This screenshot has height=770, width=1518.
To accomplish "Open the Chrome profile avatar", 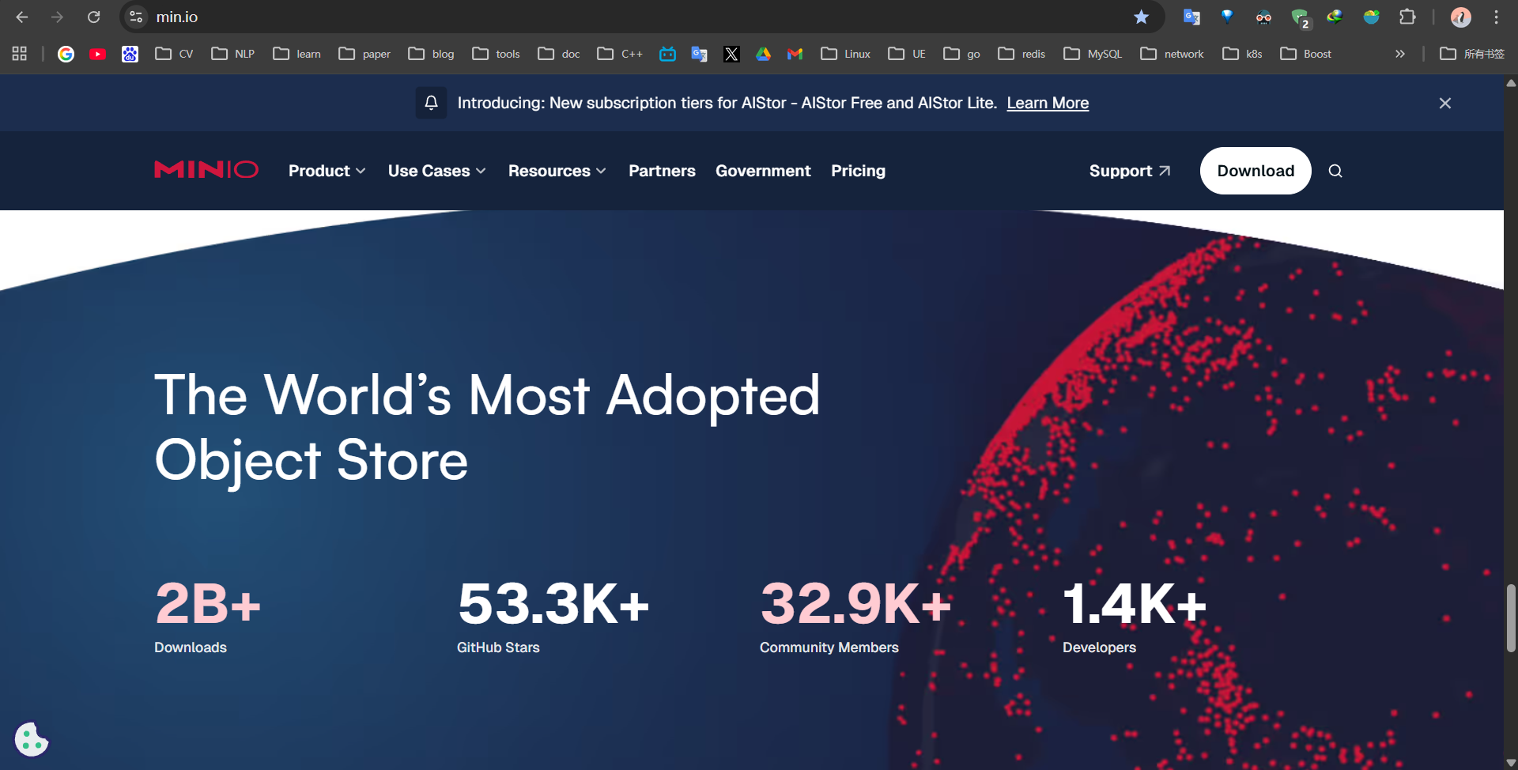I will coord(1461,17).
